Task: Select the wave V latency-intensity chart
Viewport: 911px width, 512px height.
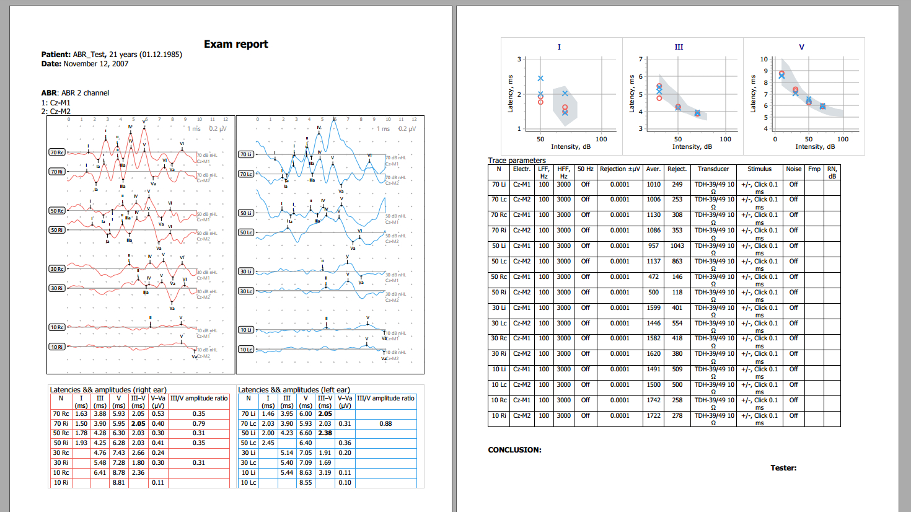Action: tap(804, 96)
